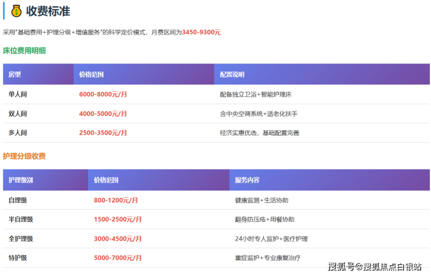Click the 1500-2500元/月 price for 半自理级
This screenshot has width=431, height=276.
click(118, 220)
